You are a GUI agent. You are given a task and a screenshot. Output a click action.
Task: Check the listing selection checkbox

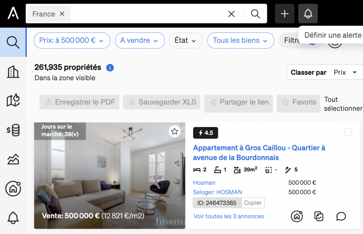(x=348, y=132)
